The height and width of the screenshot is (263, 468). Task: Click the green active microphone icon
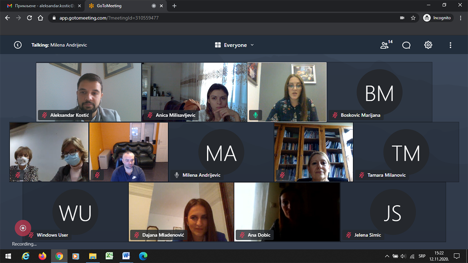pos(255,115)
